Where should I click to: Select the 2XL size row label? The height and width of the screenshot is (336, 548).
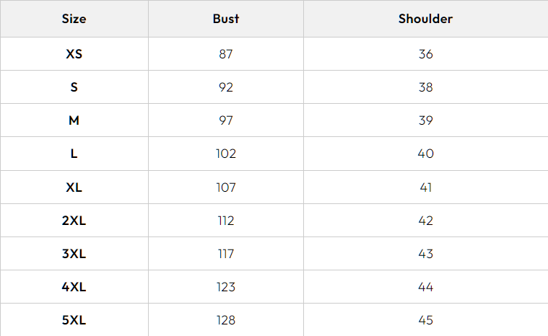tap(74, 221)
